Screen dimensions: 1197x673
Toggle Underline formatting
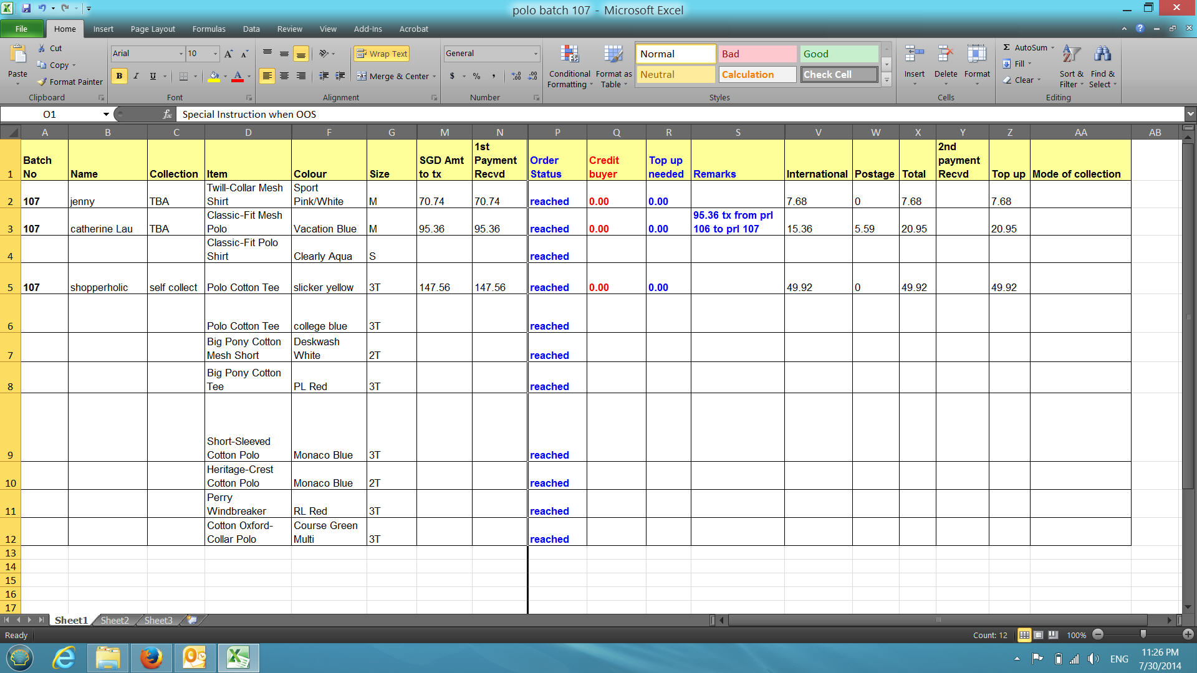[x=153, y=76]
